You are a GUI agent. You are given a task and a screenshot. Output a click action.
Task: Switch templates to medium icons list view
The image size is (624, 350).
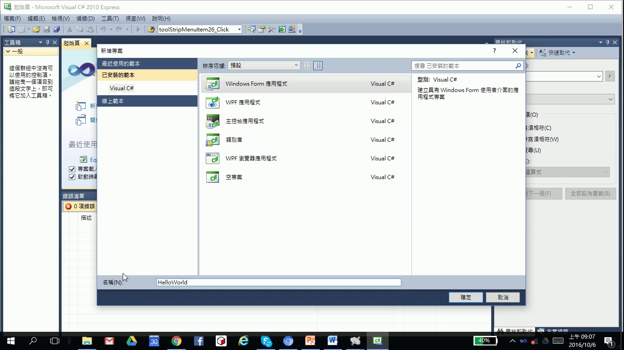(318, 66)
